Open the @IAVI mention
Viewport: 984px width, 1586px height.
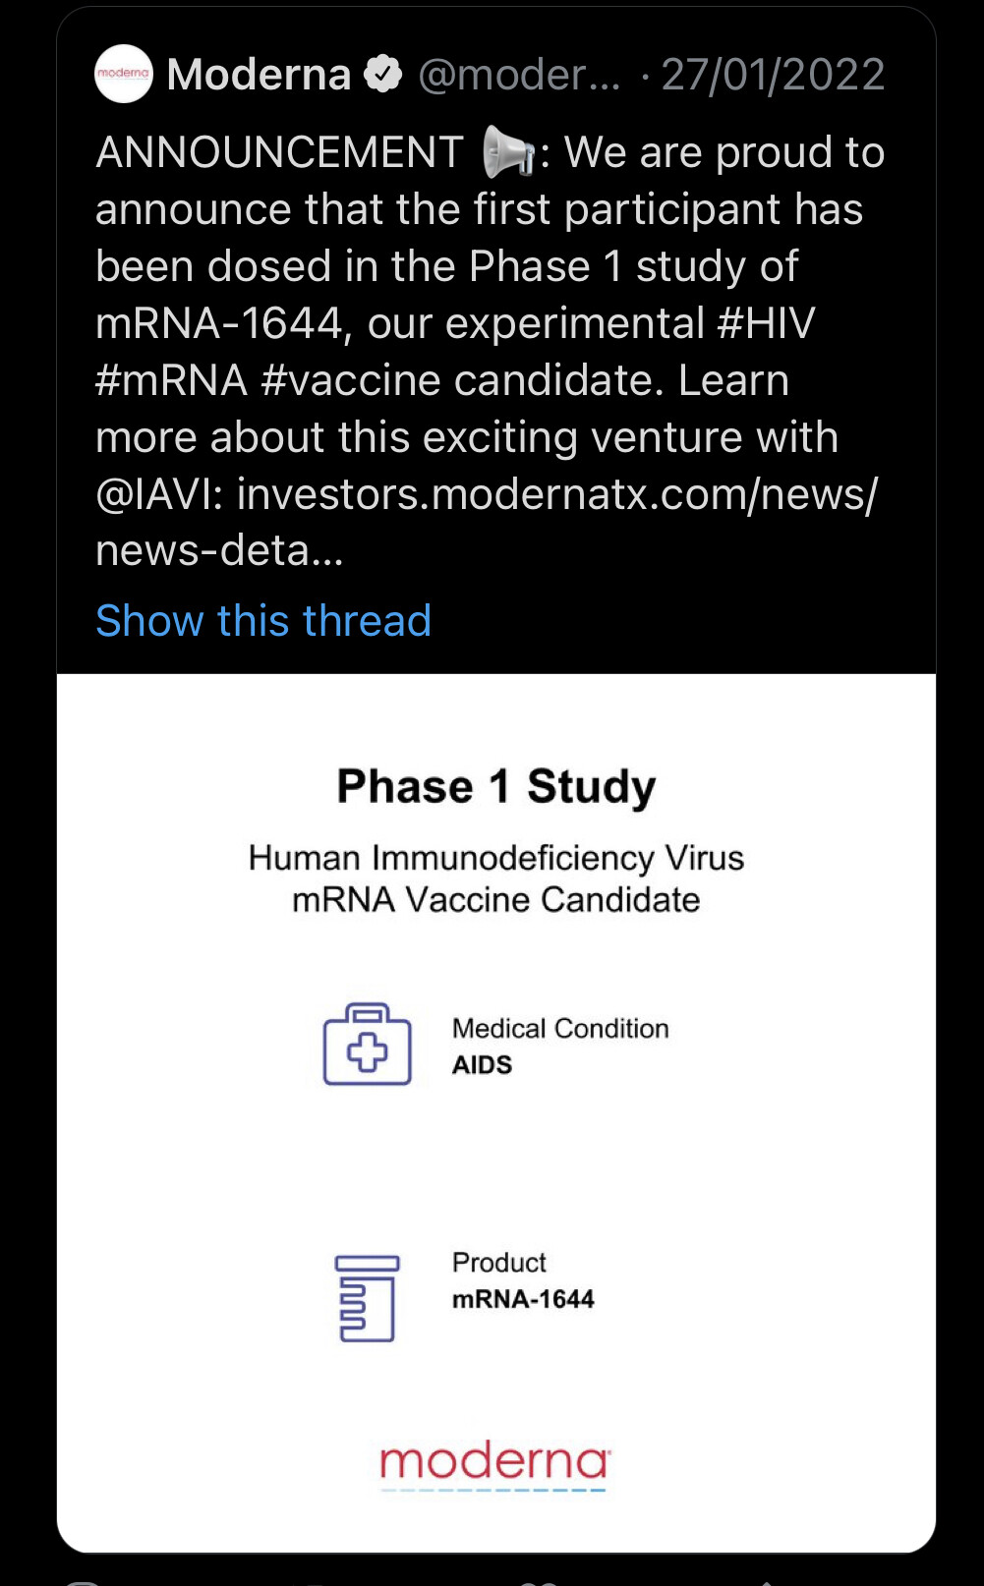click(x=160, y=494)
